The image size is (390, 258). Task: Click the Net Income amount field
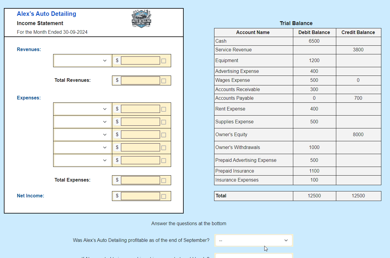coord(140,196)
